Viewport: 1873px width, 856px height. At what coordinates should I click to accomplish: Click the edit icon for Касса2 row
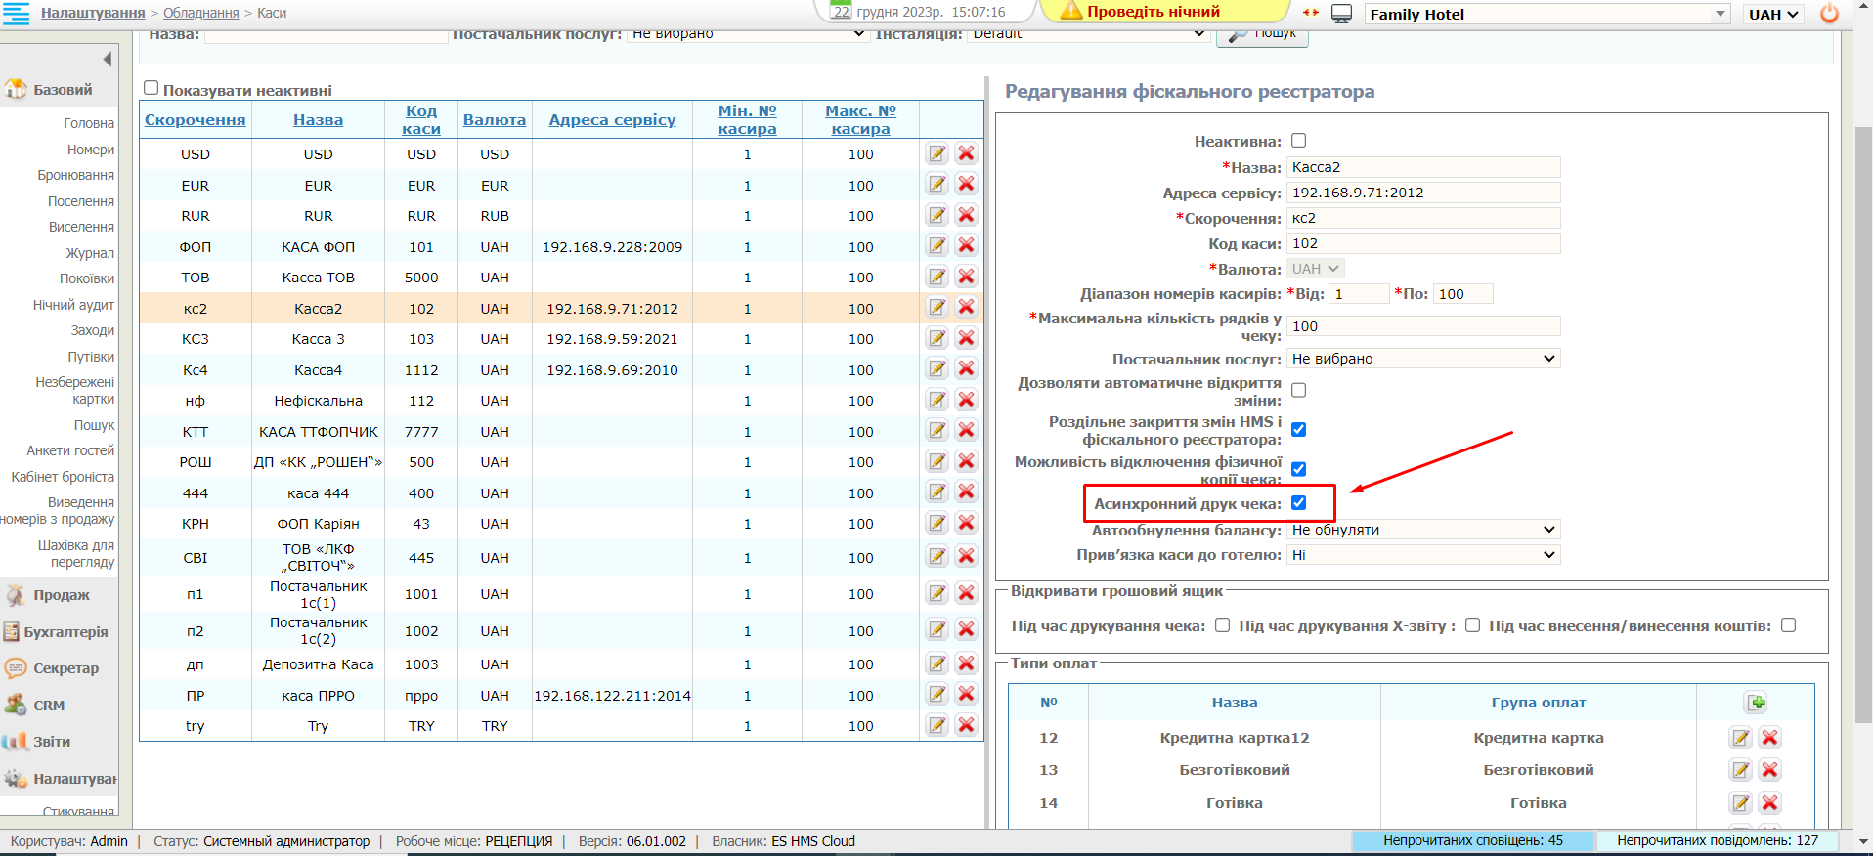coord(936,308)
